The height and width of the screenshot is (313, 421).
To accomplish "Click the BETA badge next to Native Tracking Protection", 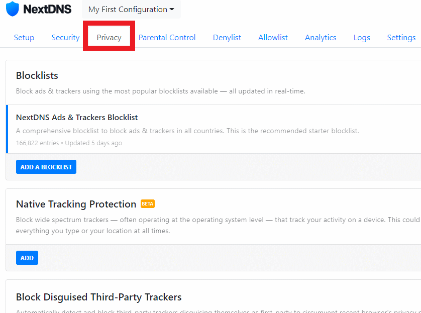I will pos(148,204).
